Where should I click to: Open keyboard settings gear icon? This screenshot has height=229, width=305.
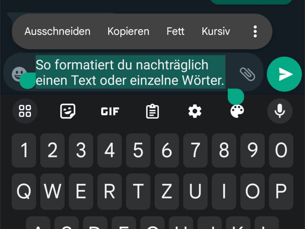(x=195, y=111)
